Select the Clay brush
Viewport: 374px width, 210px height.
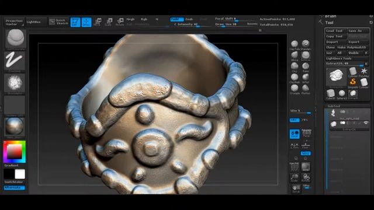(295, 67)
